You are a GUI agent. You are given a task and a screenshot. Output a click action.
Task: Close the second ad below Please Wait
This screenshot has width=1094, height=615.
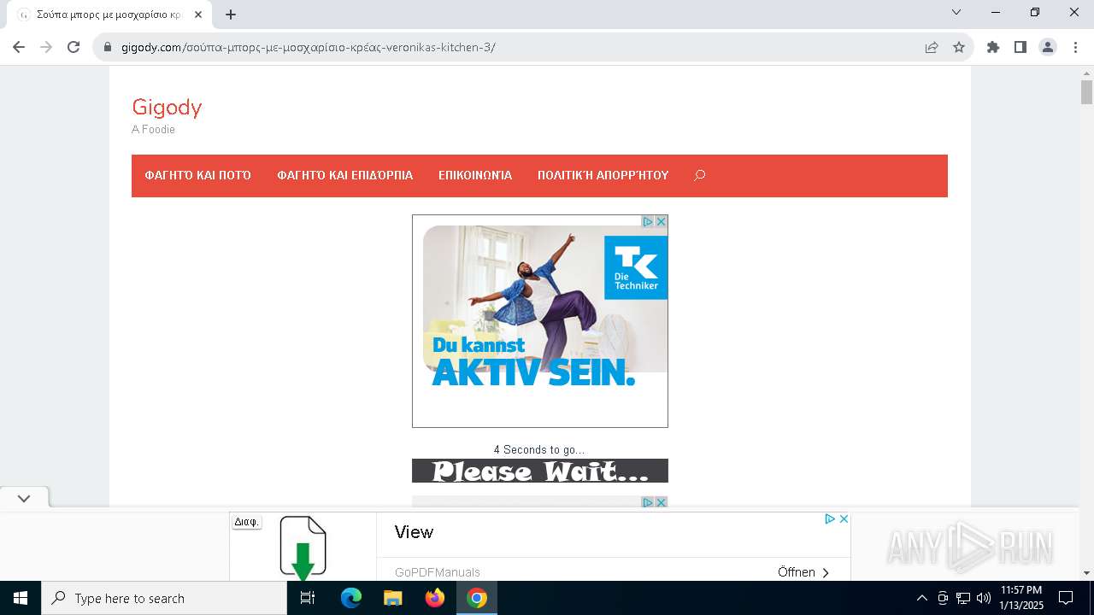click(661, 502)
